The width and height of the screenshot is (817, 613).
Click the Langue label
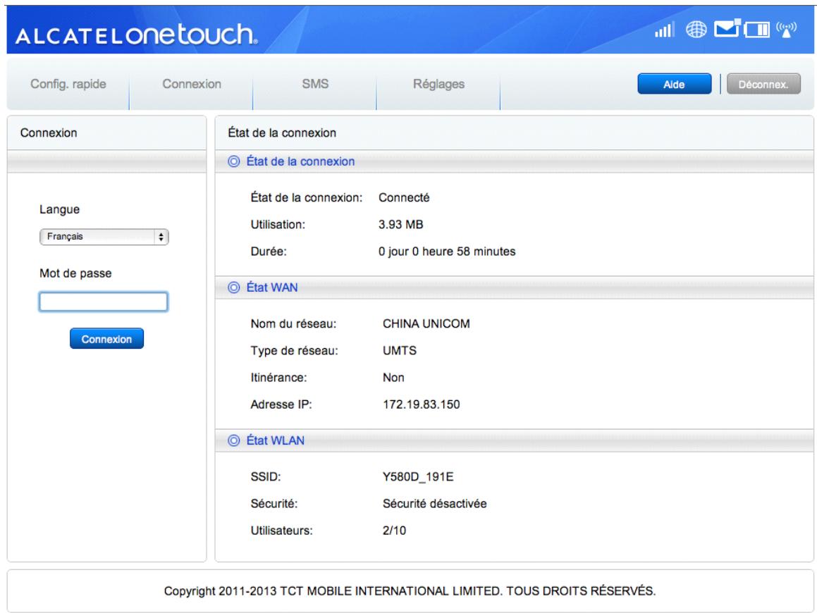coord(59,209)
